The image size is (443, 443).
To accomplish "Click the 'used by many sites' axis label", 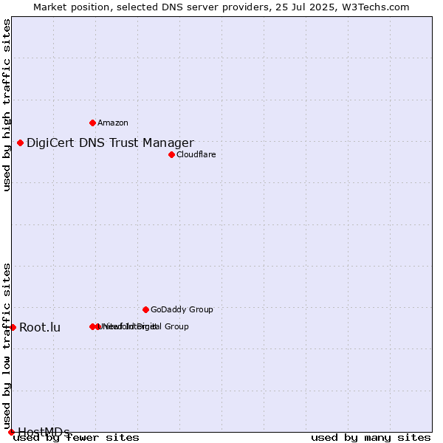I will click(371, 438).
